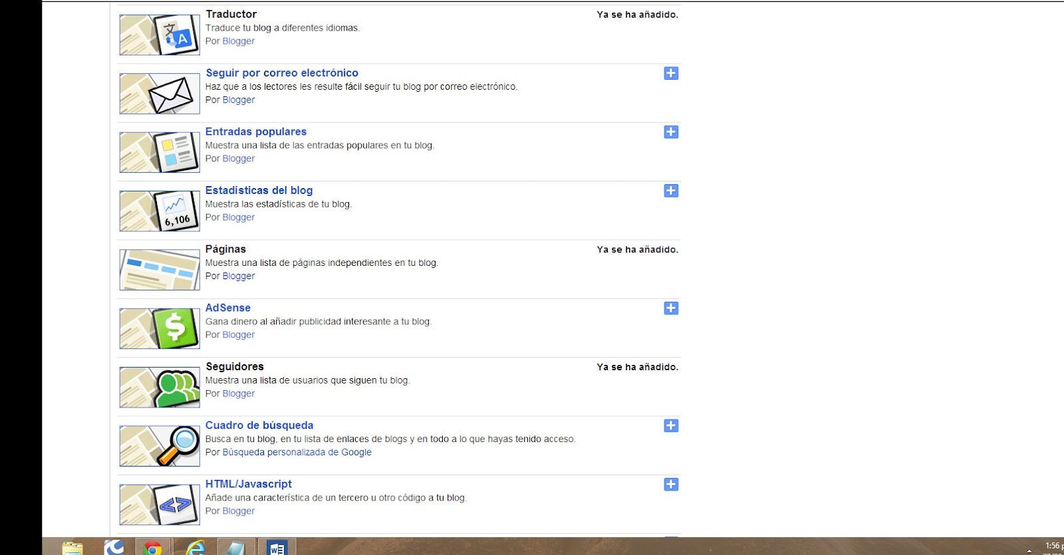
Task: Click the Traductor gadget thumbnail
Action: [x=160, y=35]
